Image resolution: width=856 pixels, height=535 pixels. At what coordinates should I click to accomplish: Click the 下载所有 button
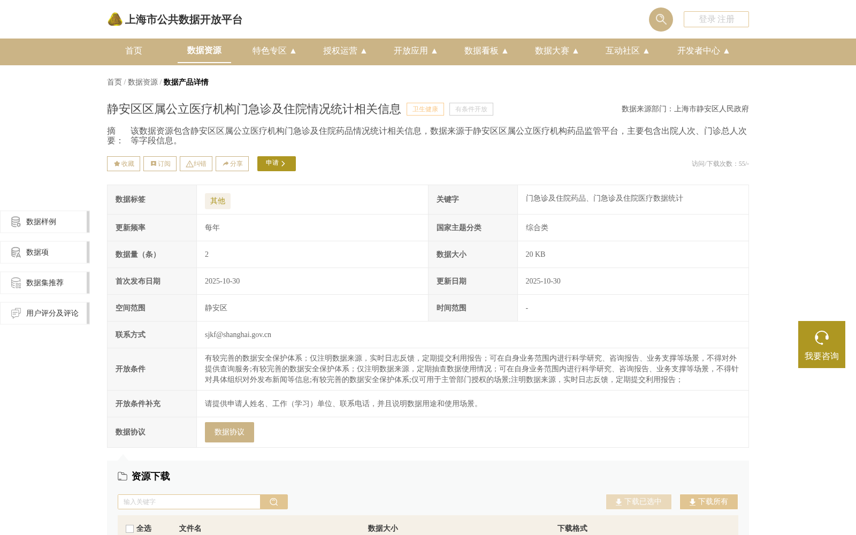(x=709, y=502)
